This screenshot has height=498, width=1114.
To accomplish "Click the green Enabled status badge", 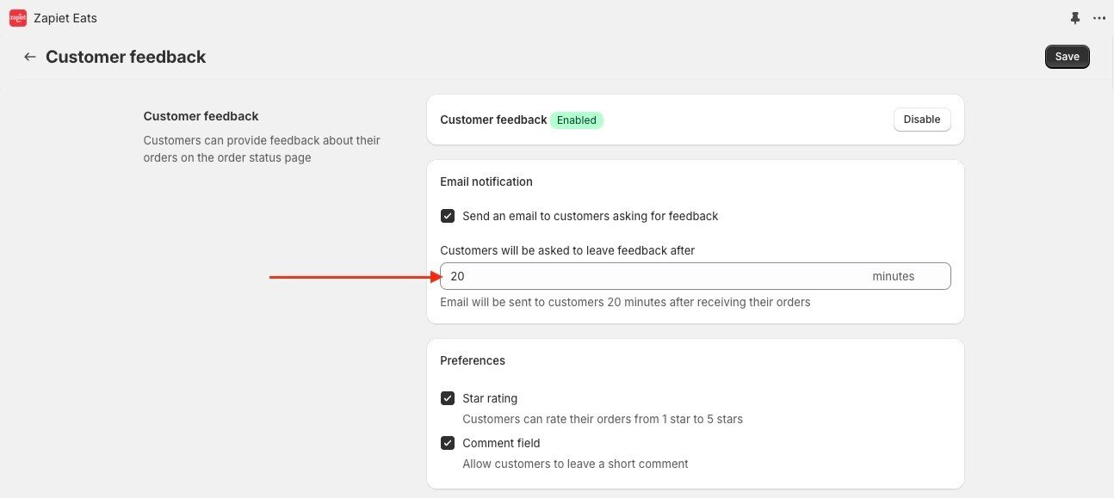I will (577, 120).
